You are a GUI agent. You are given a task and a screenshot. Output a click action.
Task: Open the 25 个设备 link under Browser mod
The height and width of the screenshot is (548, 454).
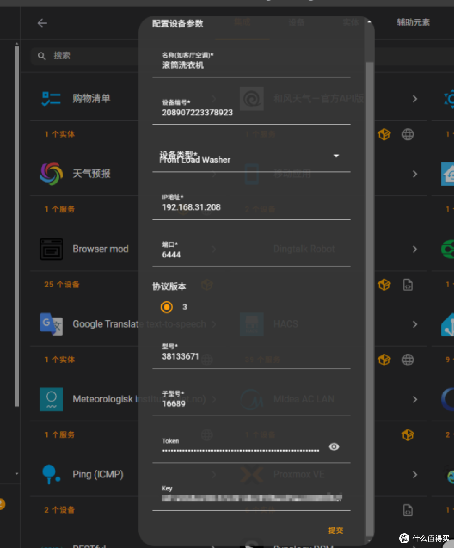pyautogui.click(x=62, y=284)
